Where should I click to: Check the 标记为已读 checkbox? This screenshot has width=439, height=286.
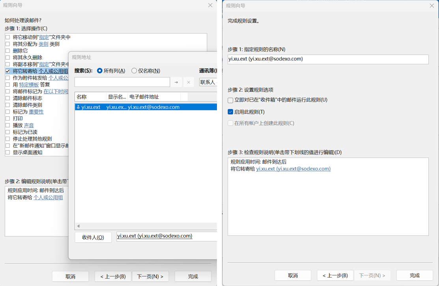tap(7, 132)
